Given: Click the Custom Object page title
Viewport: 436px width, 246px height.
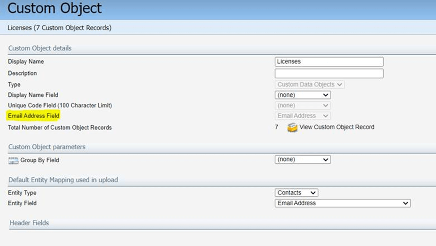Looking at the screenshot, I should [55, 8].
